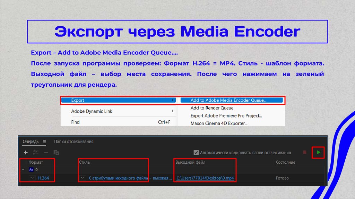Open the output path C:\Users\77014\Desktop\0.mp4 link
This screenshot has height=199, width=355.
click(x=205, y=178)
